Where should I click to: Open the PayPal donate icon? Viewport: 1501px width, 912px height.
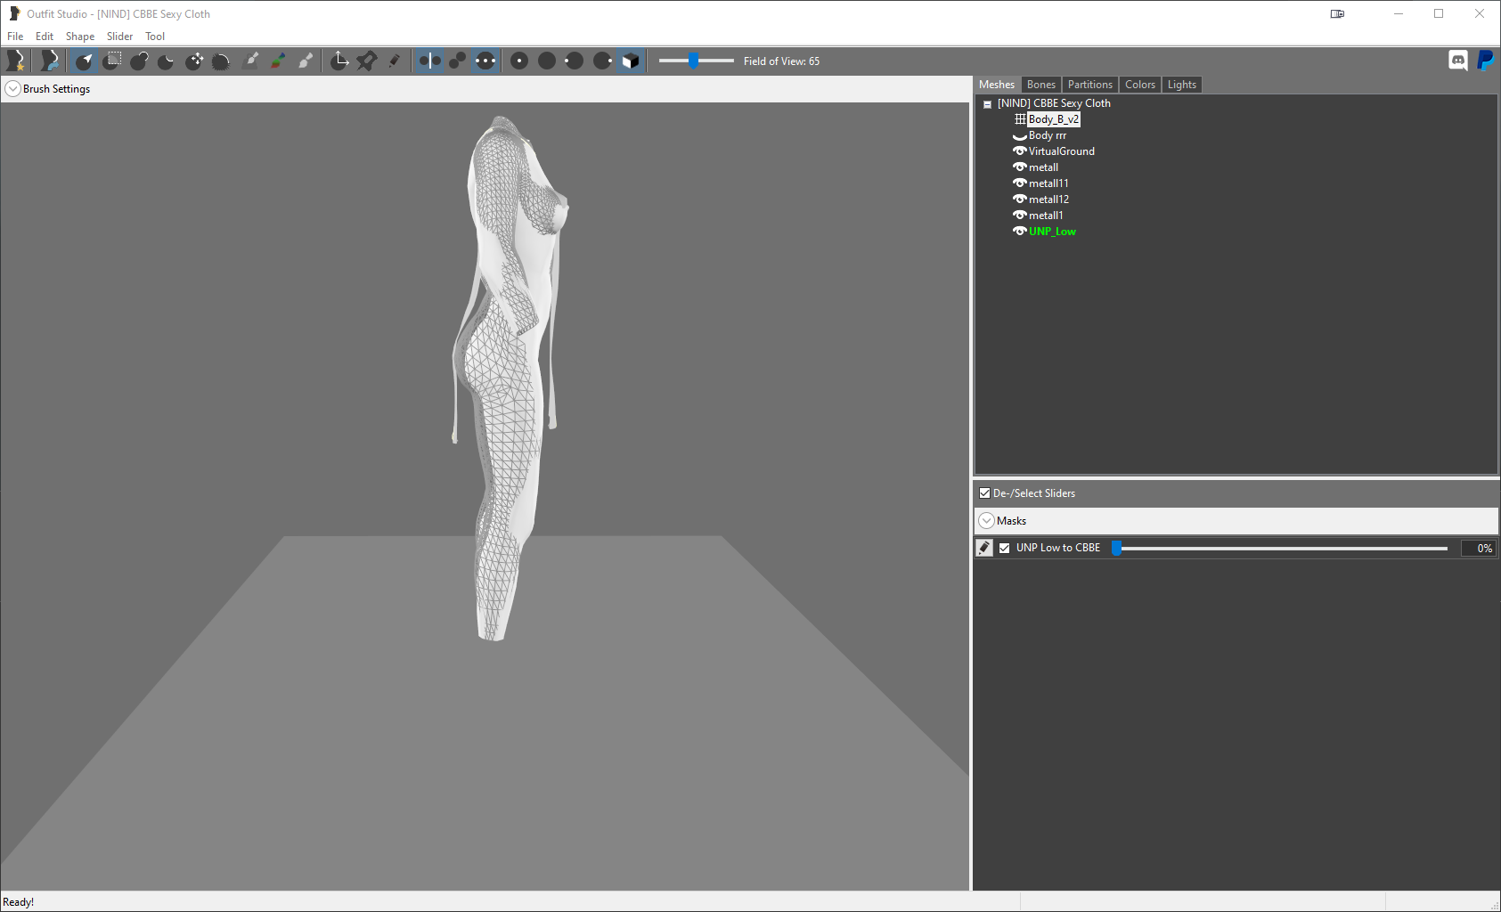point(1486,61)
